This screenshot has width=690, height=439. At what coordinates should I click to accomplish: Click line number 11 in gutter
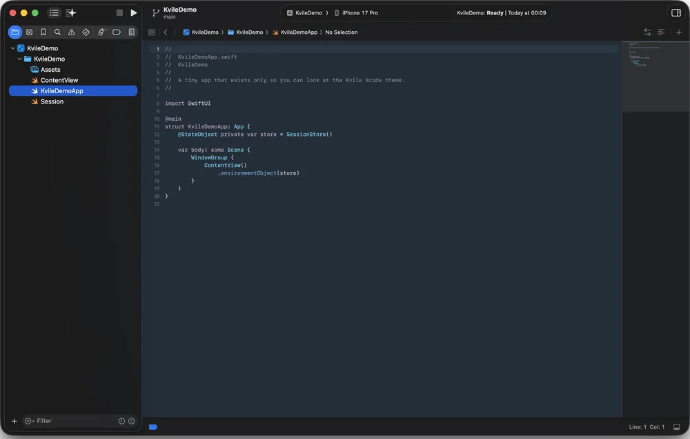coord(157,126)
